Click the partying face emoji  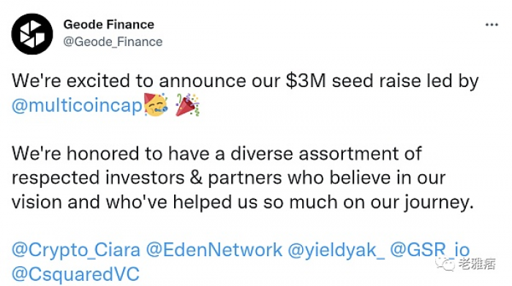tap(156, 105)
